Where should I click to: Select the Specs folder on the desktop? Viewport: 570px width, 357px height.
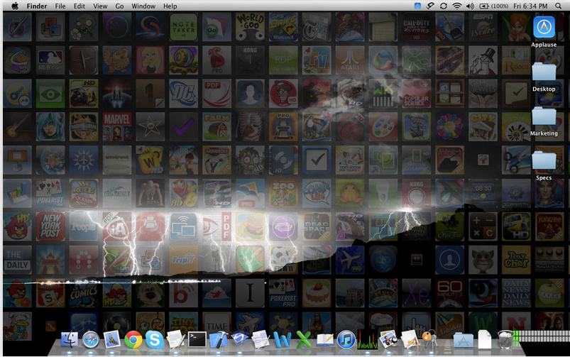(x=544, y=160)
